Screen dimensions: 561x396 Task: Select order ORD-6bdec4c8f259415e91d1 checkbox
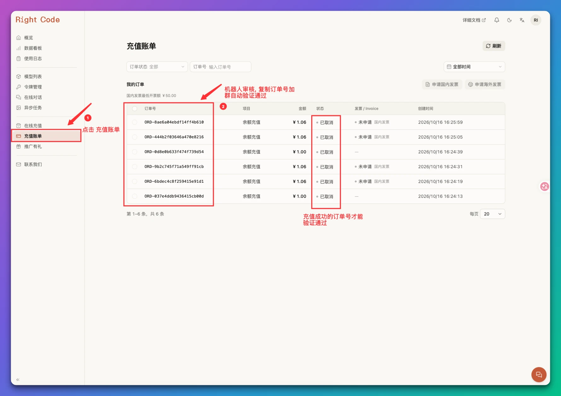[135, 181]
